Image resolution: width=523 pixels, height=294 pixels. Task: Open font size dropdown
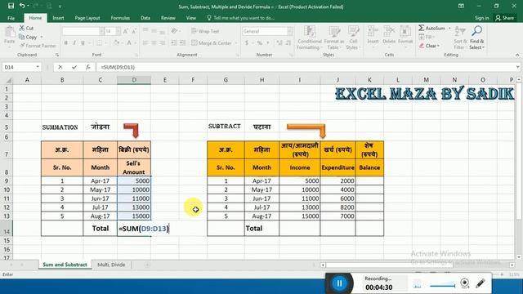click(118, 31)
